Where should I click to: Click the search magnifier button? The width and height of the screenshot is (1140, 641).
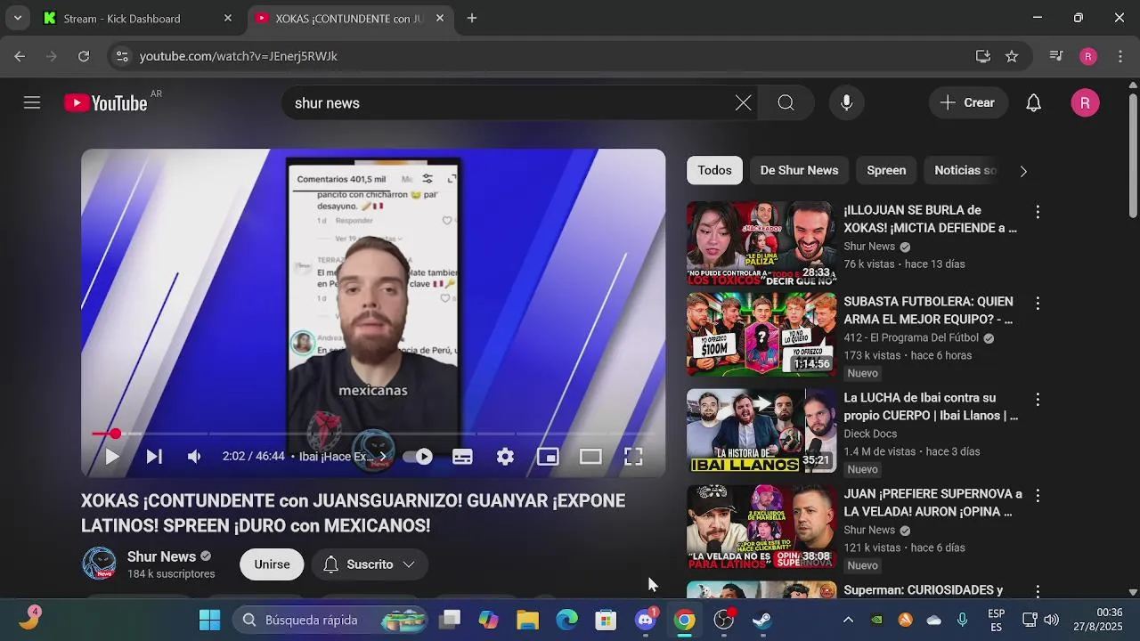[x=786, y=103]
